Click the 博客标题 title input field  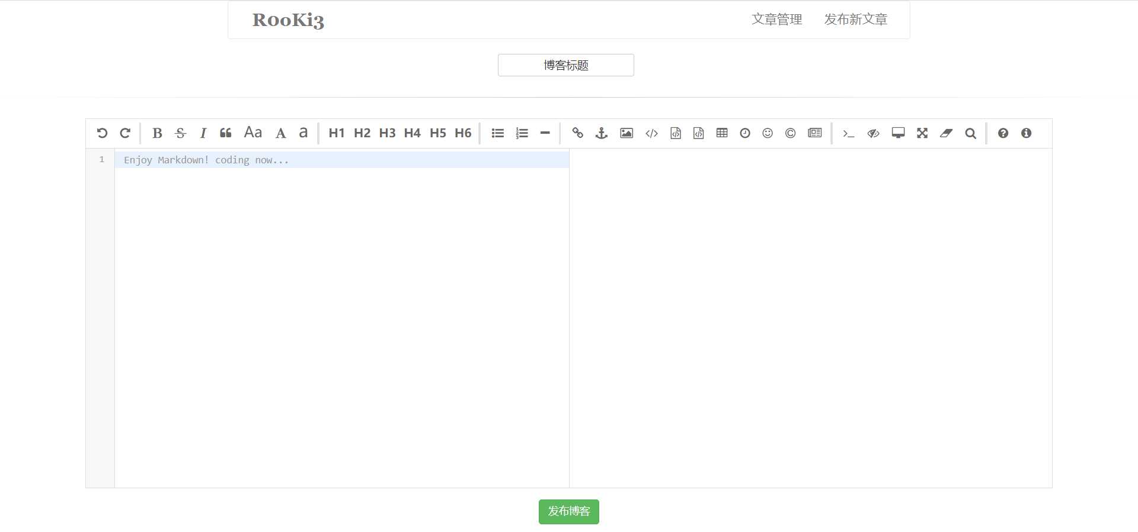tap(566, 65)
